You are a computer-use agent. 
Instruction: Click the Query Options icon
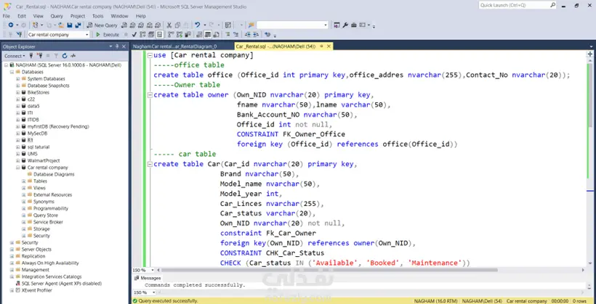pyautogui.click(x=151, y=35)
